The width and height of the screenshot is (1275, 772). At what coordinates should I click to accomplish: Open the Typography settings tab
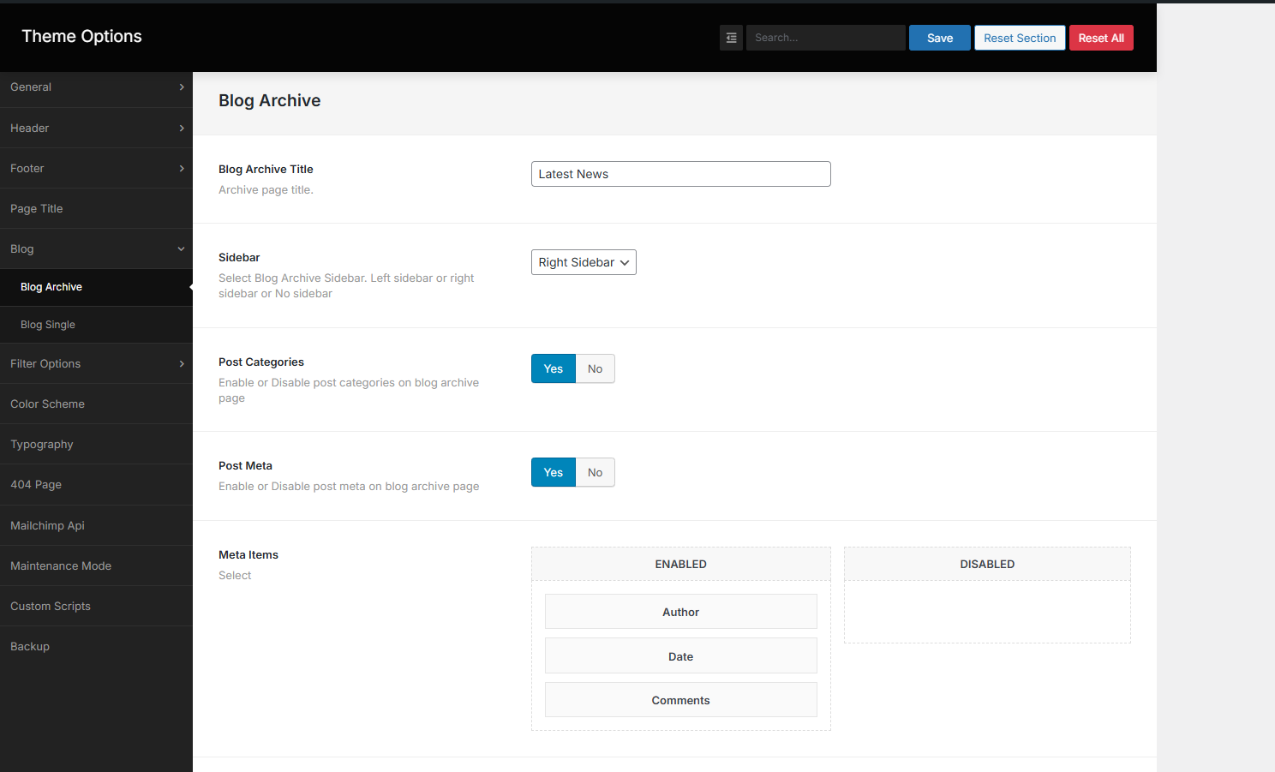click(42, 445)
